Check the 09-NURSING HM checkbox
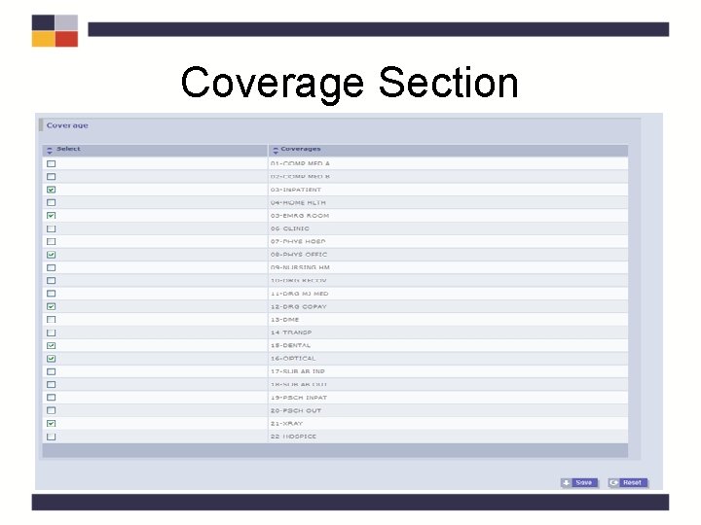The width and height of the screenshot is (701, 525). pos(52,267)
